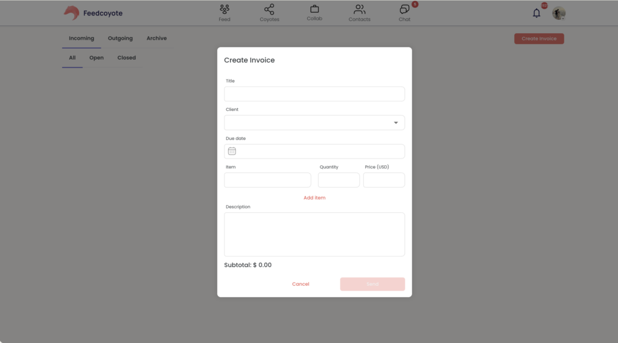Click the notifications bell icon
The height and width of the screenshot is (343, 618).
click(x=536, y=13)
